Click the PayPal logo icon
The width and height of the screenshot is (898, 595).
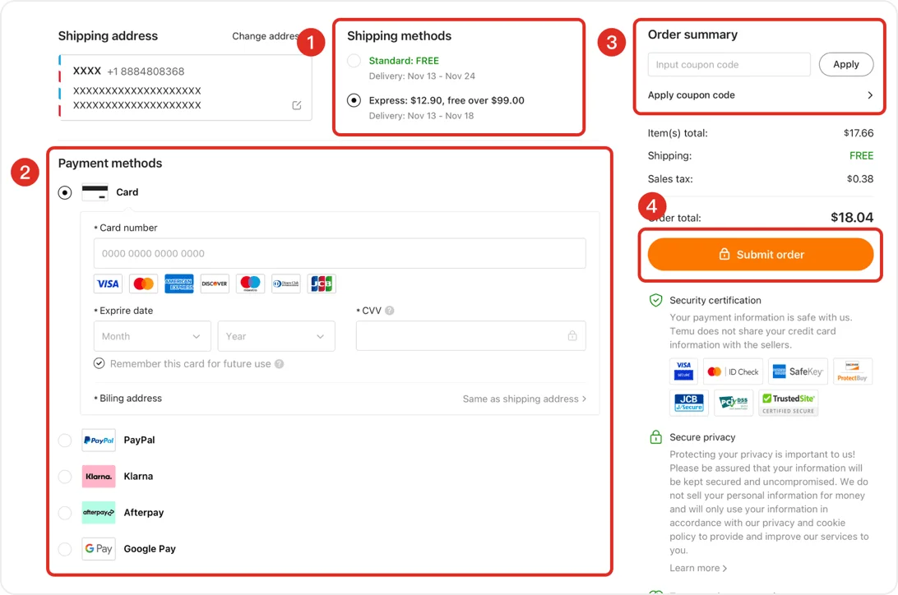tap(98, 440)
